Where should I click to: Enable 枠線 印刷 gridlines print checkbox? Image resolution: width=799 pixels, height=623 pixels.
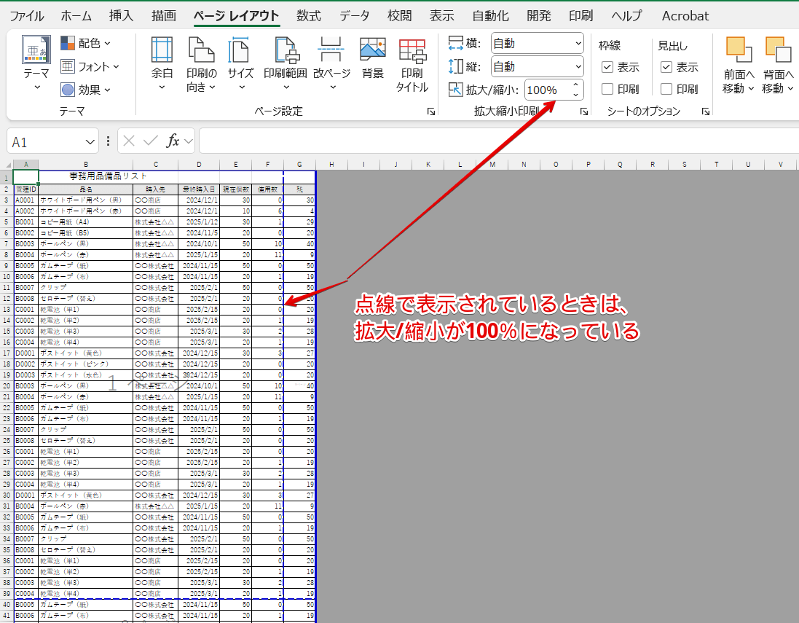[607, 89]
